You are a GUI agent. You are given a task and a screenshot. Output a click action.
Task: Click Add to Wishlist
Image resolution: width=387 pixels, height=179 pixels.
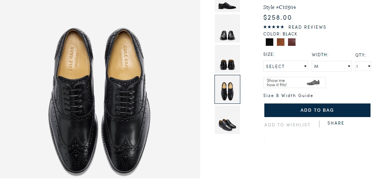click(287, 125)
